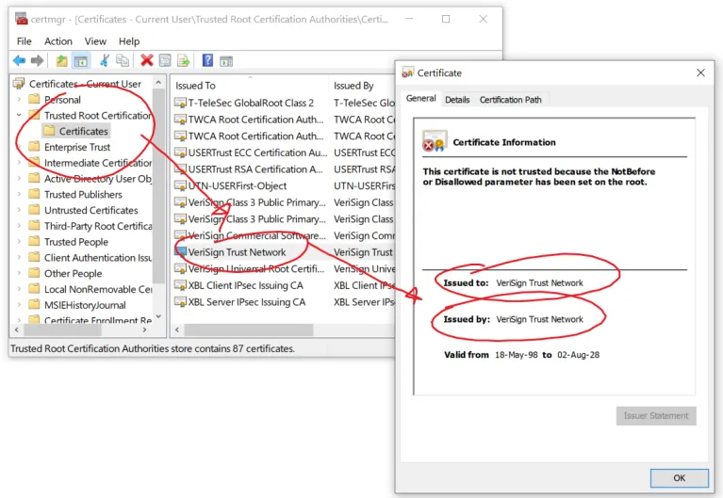Click the Certificates - Current User root icon

19,84
